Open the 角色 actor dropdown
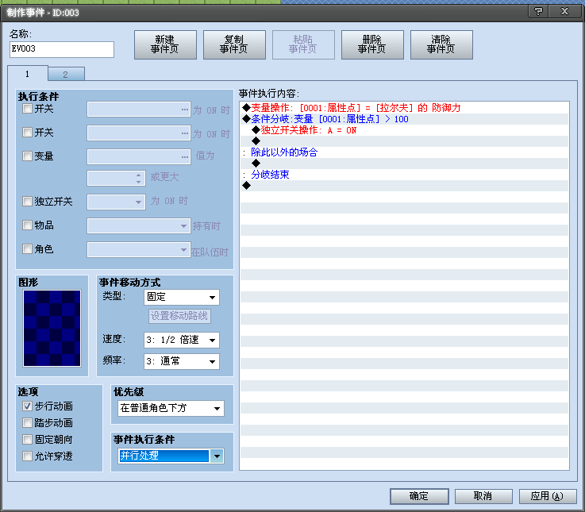 (139, 250)
